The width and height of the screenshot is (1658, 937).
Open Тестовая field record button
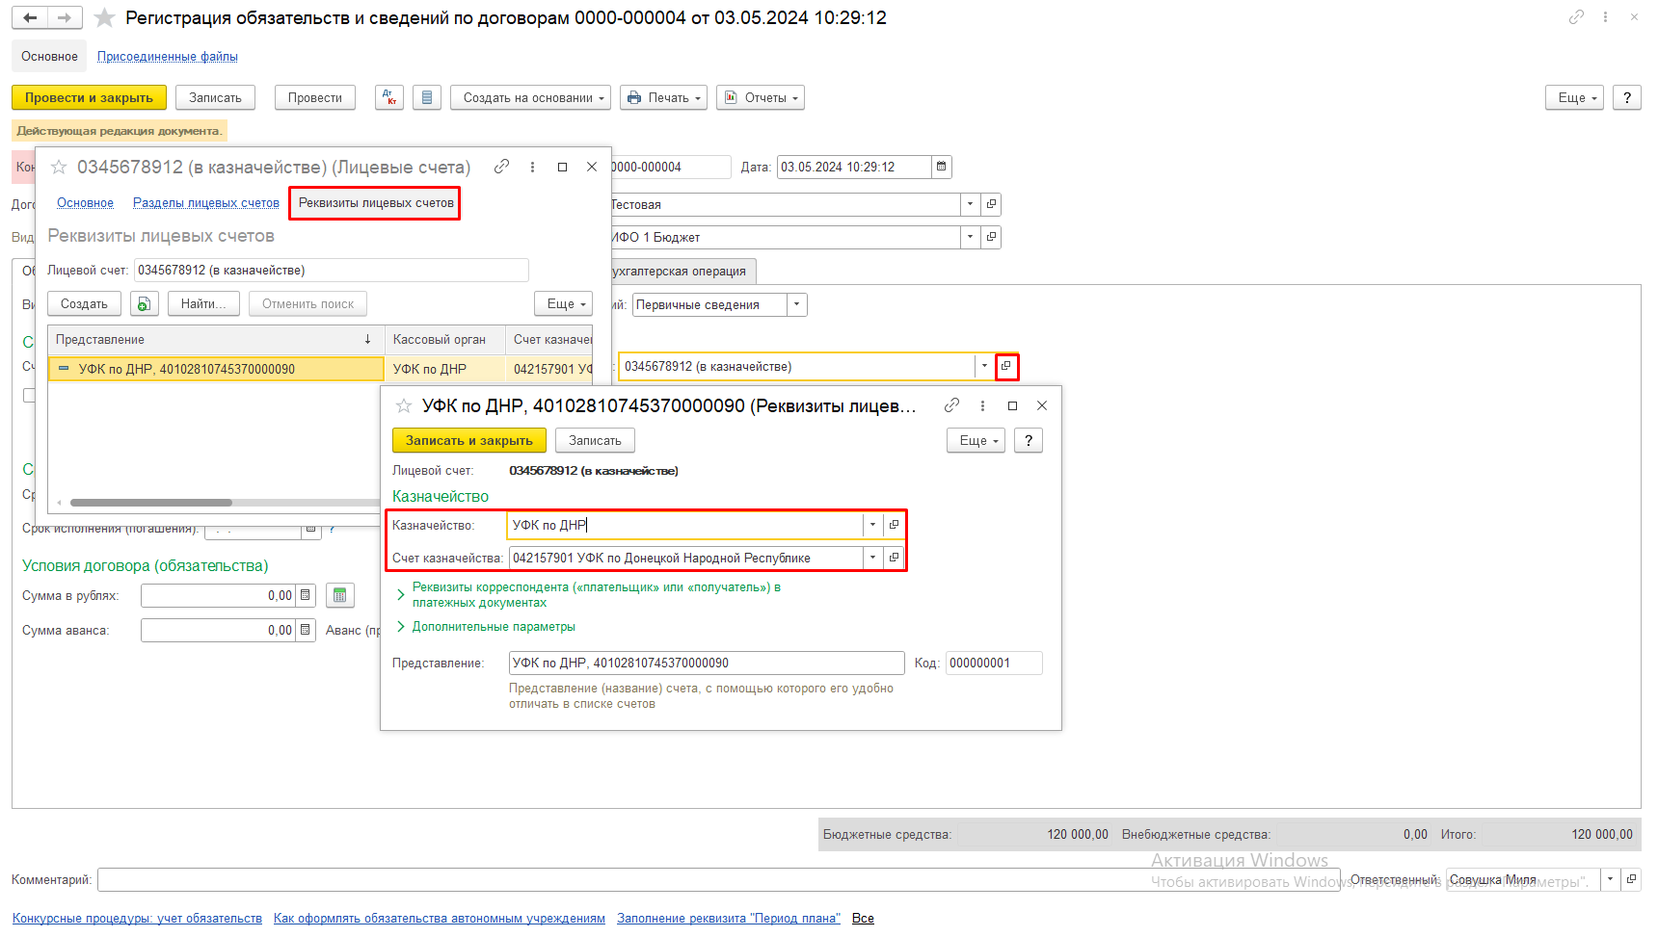(x=991, y=204)
